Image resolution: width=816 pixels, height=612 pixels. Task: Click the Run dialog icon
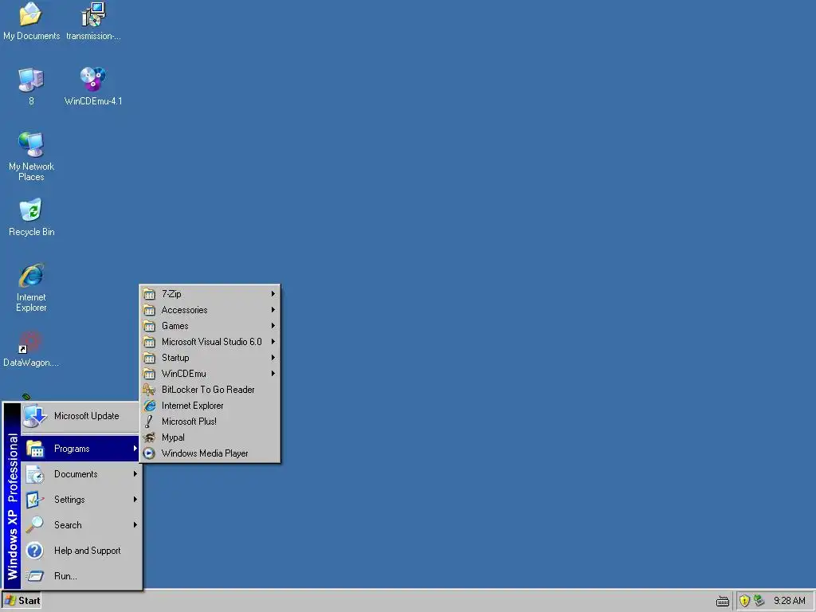coord(35,575)
